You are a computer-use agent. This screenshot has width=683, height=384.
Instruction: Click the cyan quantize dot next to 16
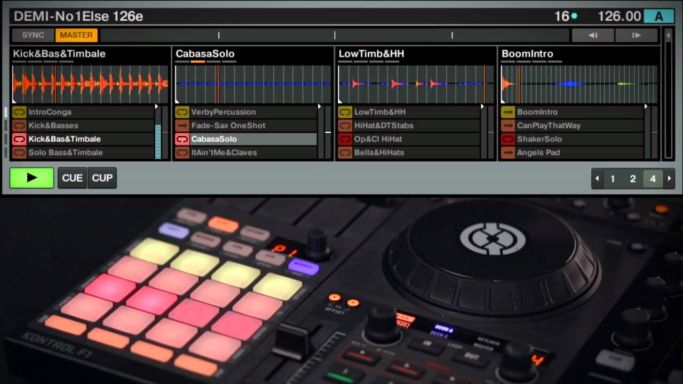click(574, 16)
